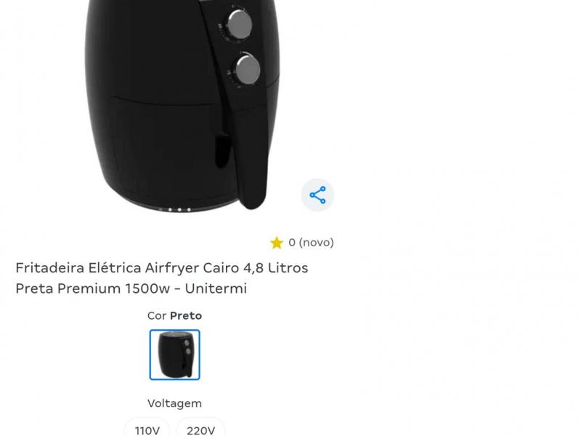Tap the lower silver knob on the airfryer photo

click(248, 69)
